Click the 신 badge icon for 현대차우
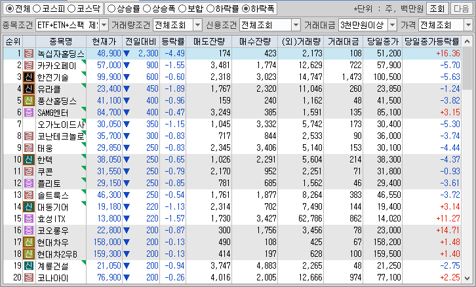The width and height of the screenshot is (476, 287). (29, 242)
